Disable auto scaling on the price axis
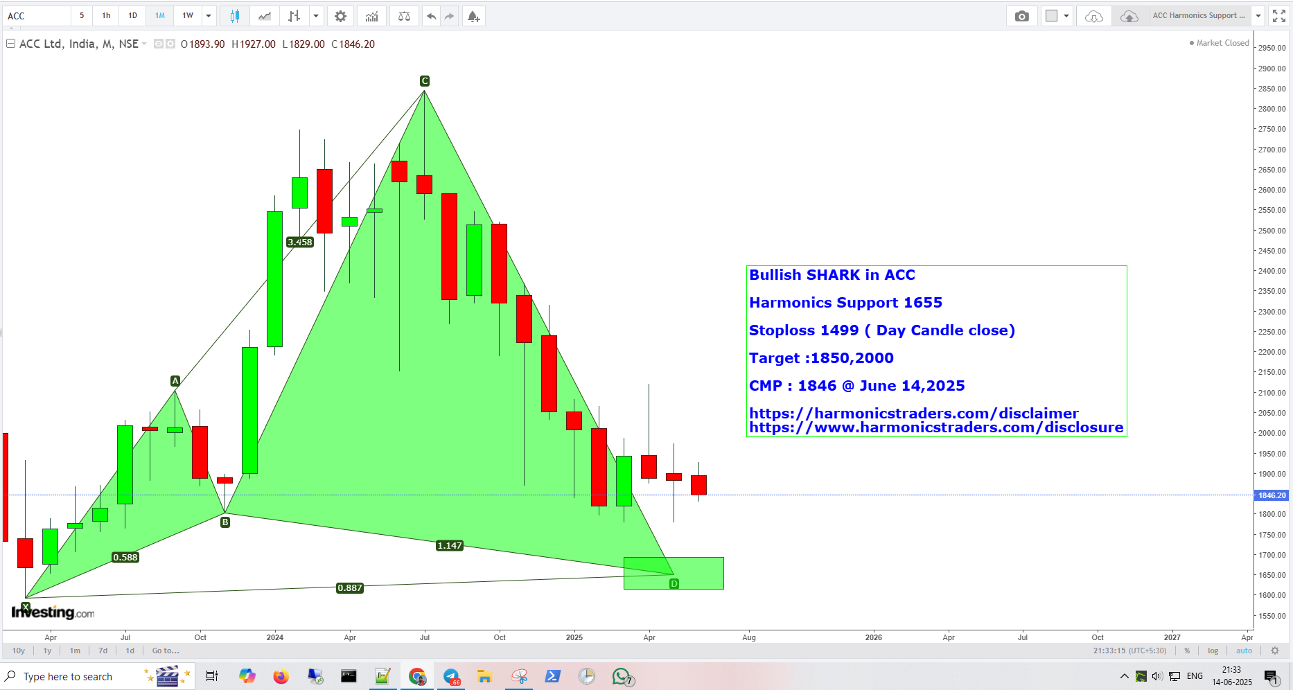1293x690 pixels. tap(1244, 651)
